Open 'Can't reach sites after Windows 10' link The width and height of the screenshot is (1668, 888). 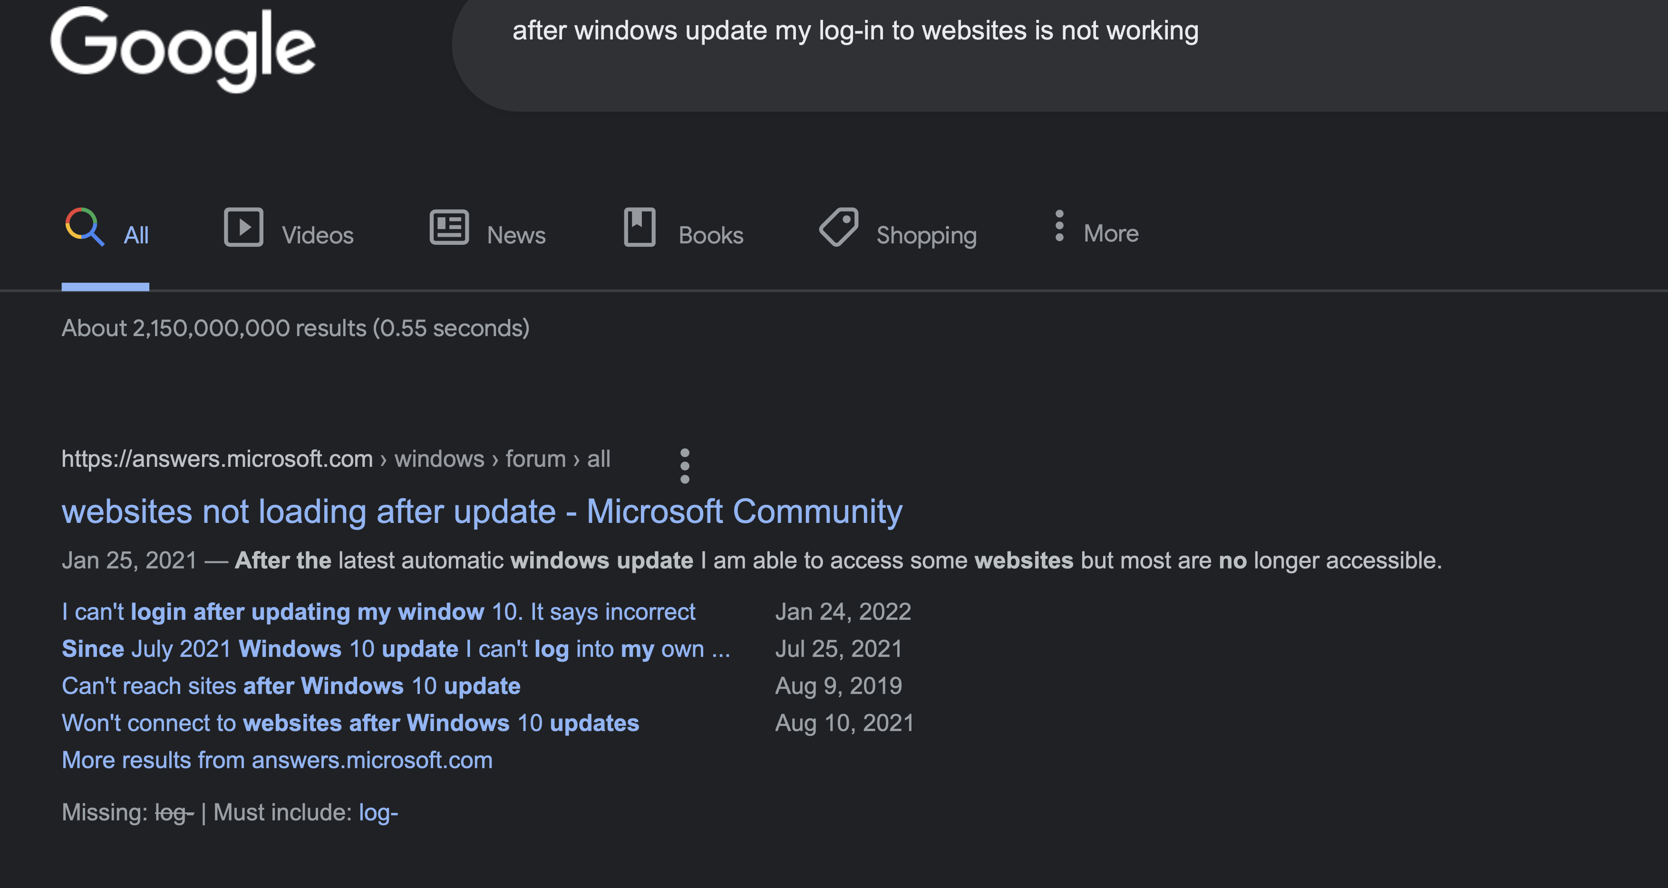291,685
